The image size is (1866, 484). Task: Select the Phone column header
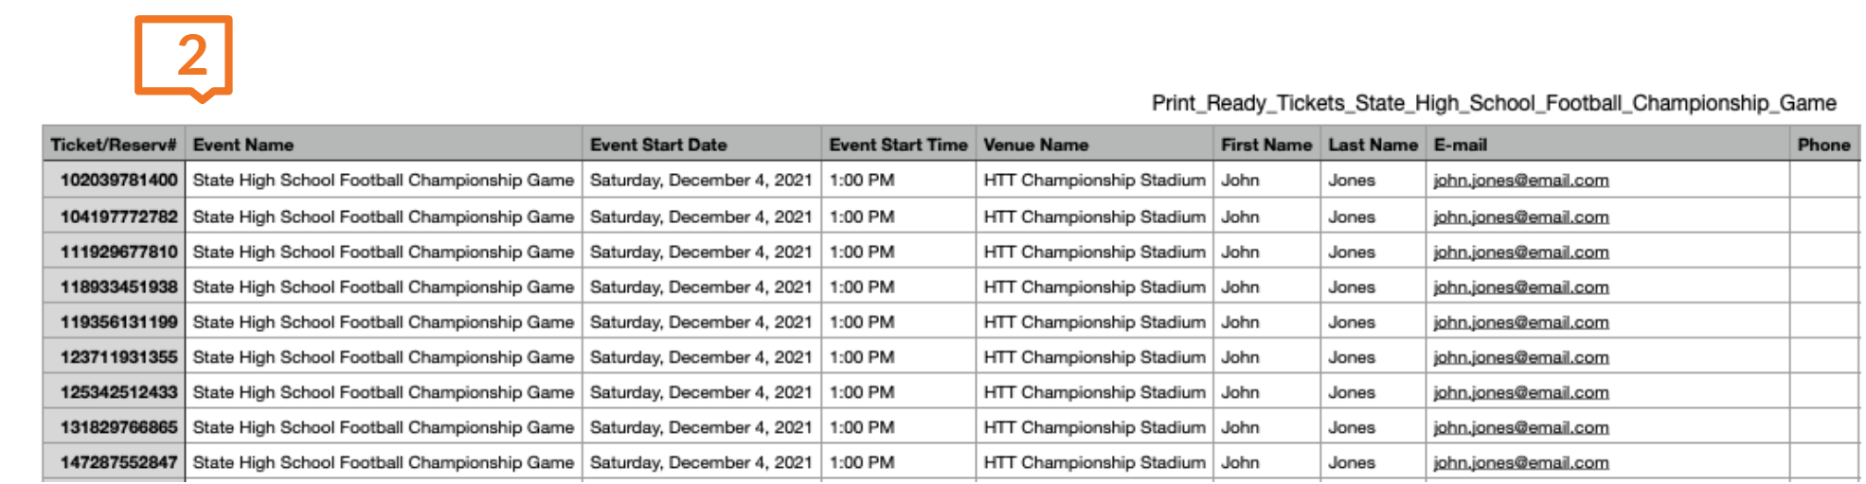[1824, 145]
